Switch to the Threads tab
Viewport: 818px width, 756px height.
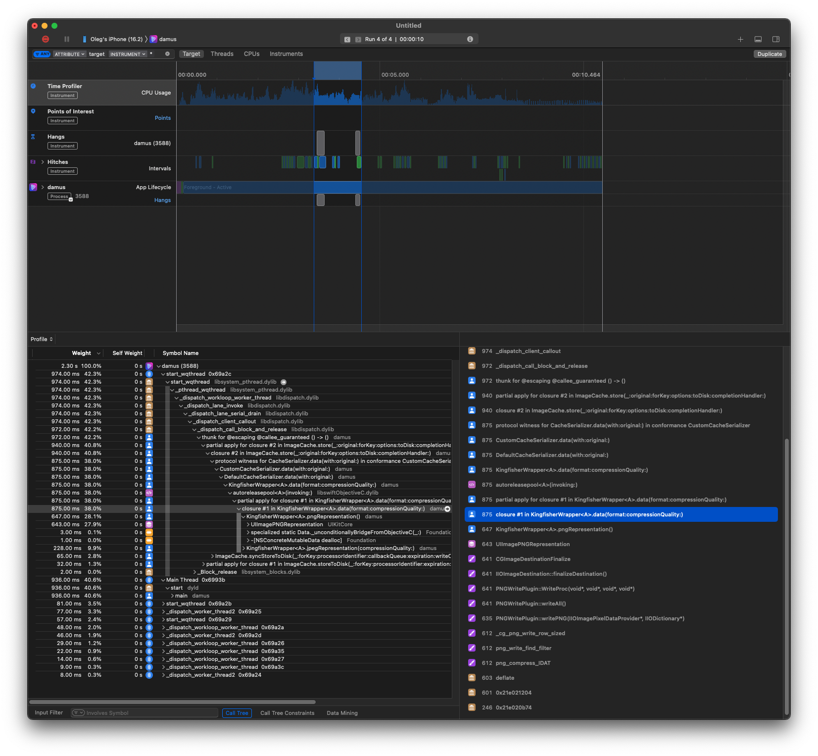pyautogui.click(x=222, y=54)
